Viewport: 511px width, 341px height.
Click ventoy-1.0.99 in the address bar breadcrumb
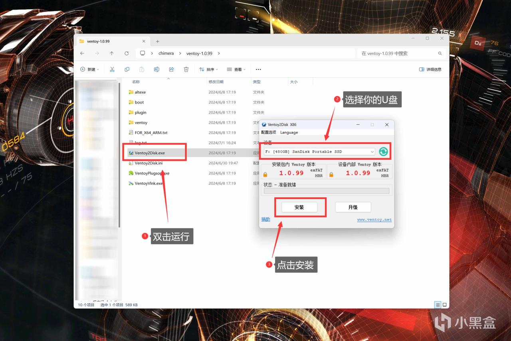199,53
